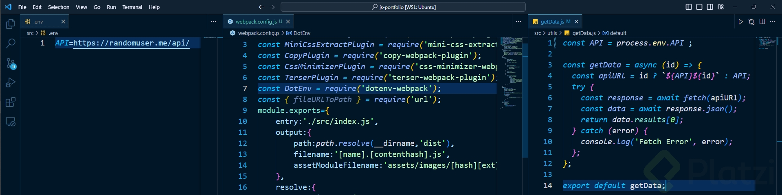Toggle the secondary side bar layout button
The width and height of the screenshot is (782, 195).
click(x=710, y=7)
